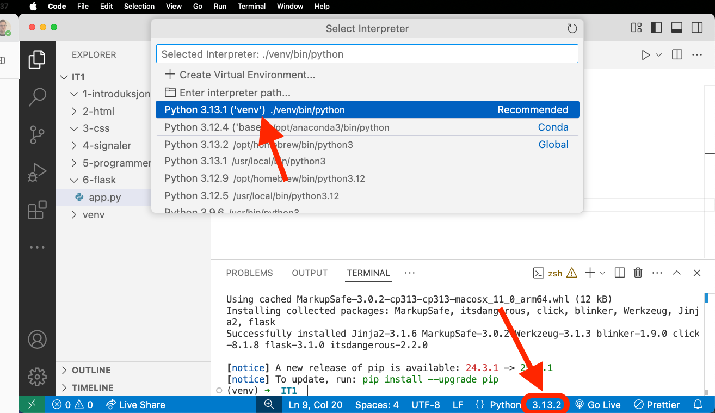
Task: Toggle the primary side bar layout button
Action: point(656,28)
